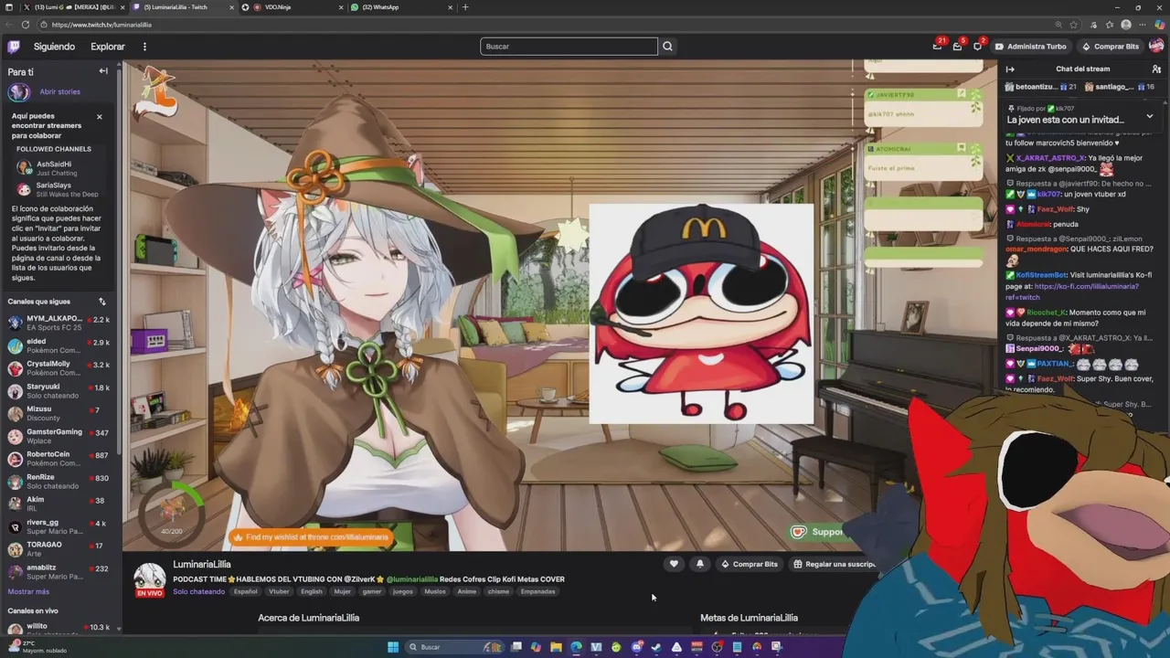Screen dimensions: 1170x658
Task: Open the Twitch inbox with 5 badge
Action: point(958,46)
